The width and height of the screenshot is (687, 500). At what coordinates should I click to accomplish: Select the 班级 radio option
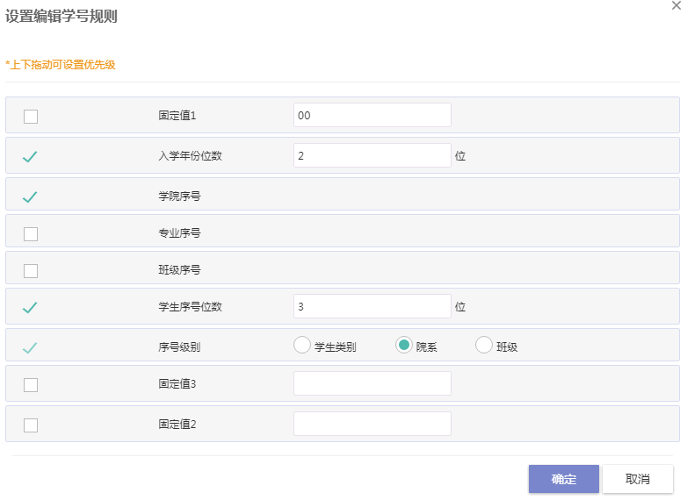coord(484,345)
